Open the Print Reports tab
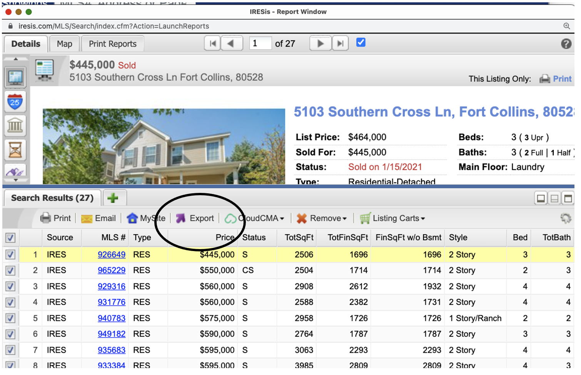Image resolution: width=581 pixels, height=375 pixels. pyautogui.click(x=112, y=44)
